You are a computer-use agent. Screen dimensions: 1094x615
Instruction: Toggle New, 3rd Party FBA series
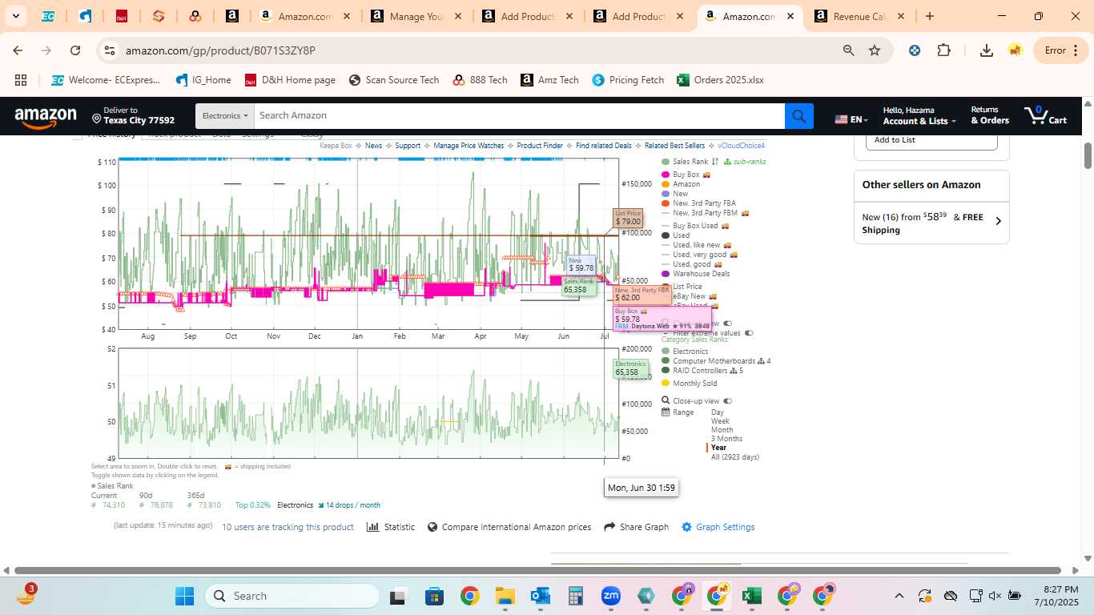pos(698,203)
